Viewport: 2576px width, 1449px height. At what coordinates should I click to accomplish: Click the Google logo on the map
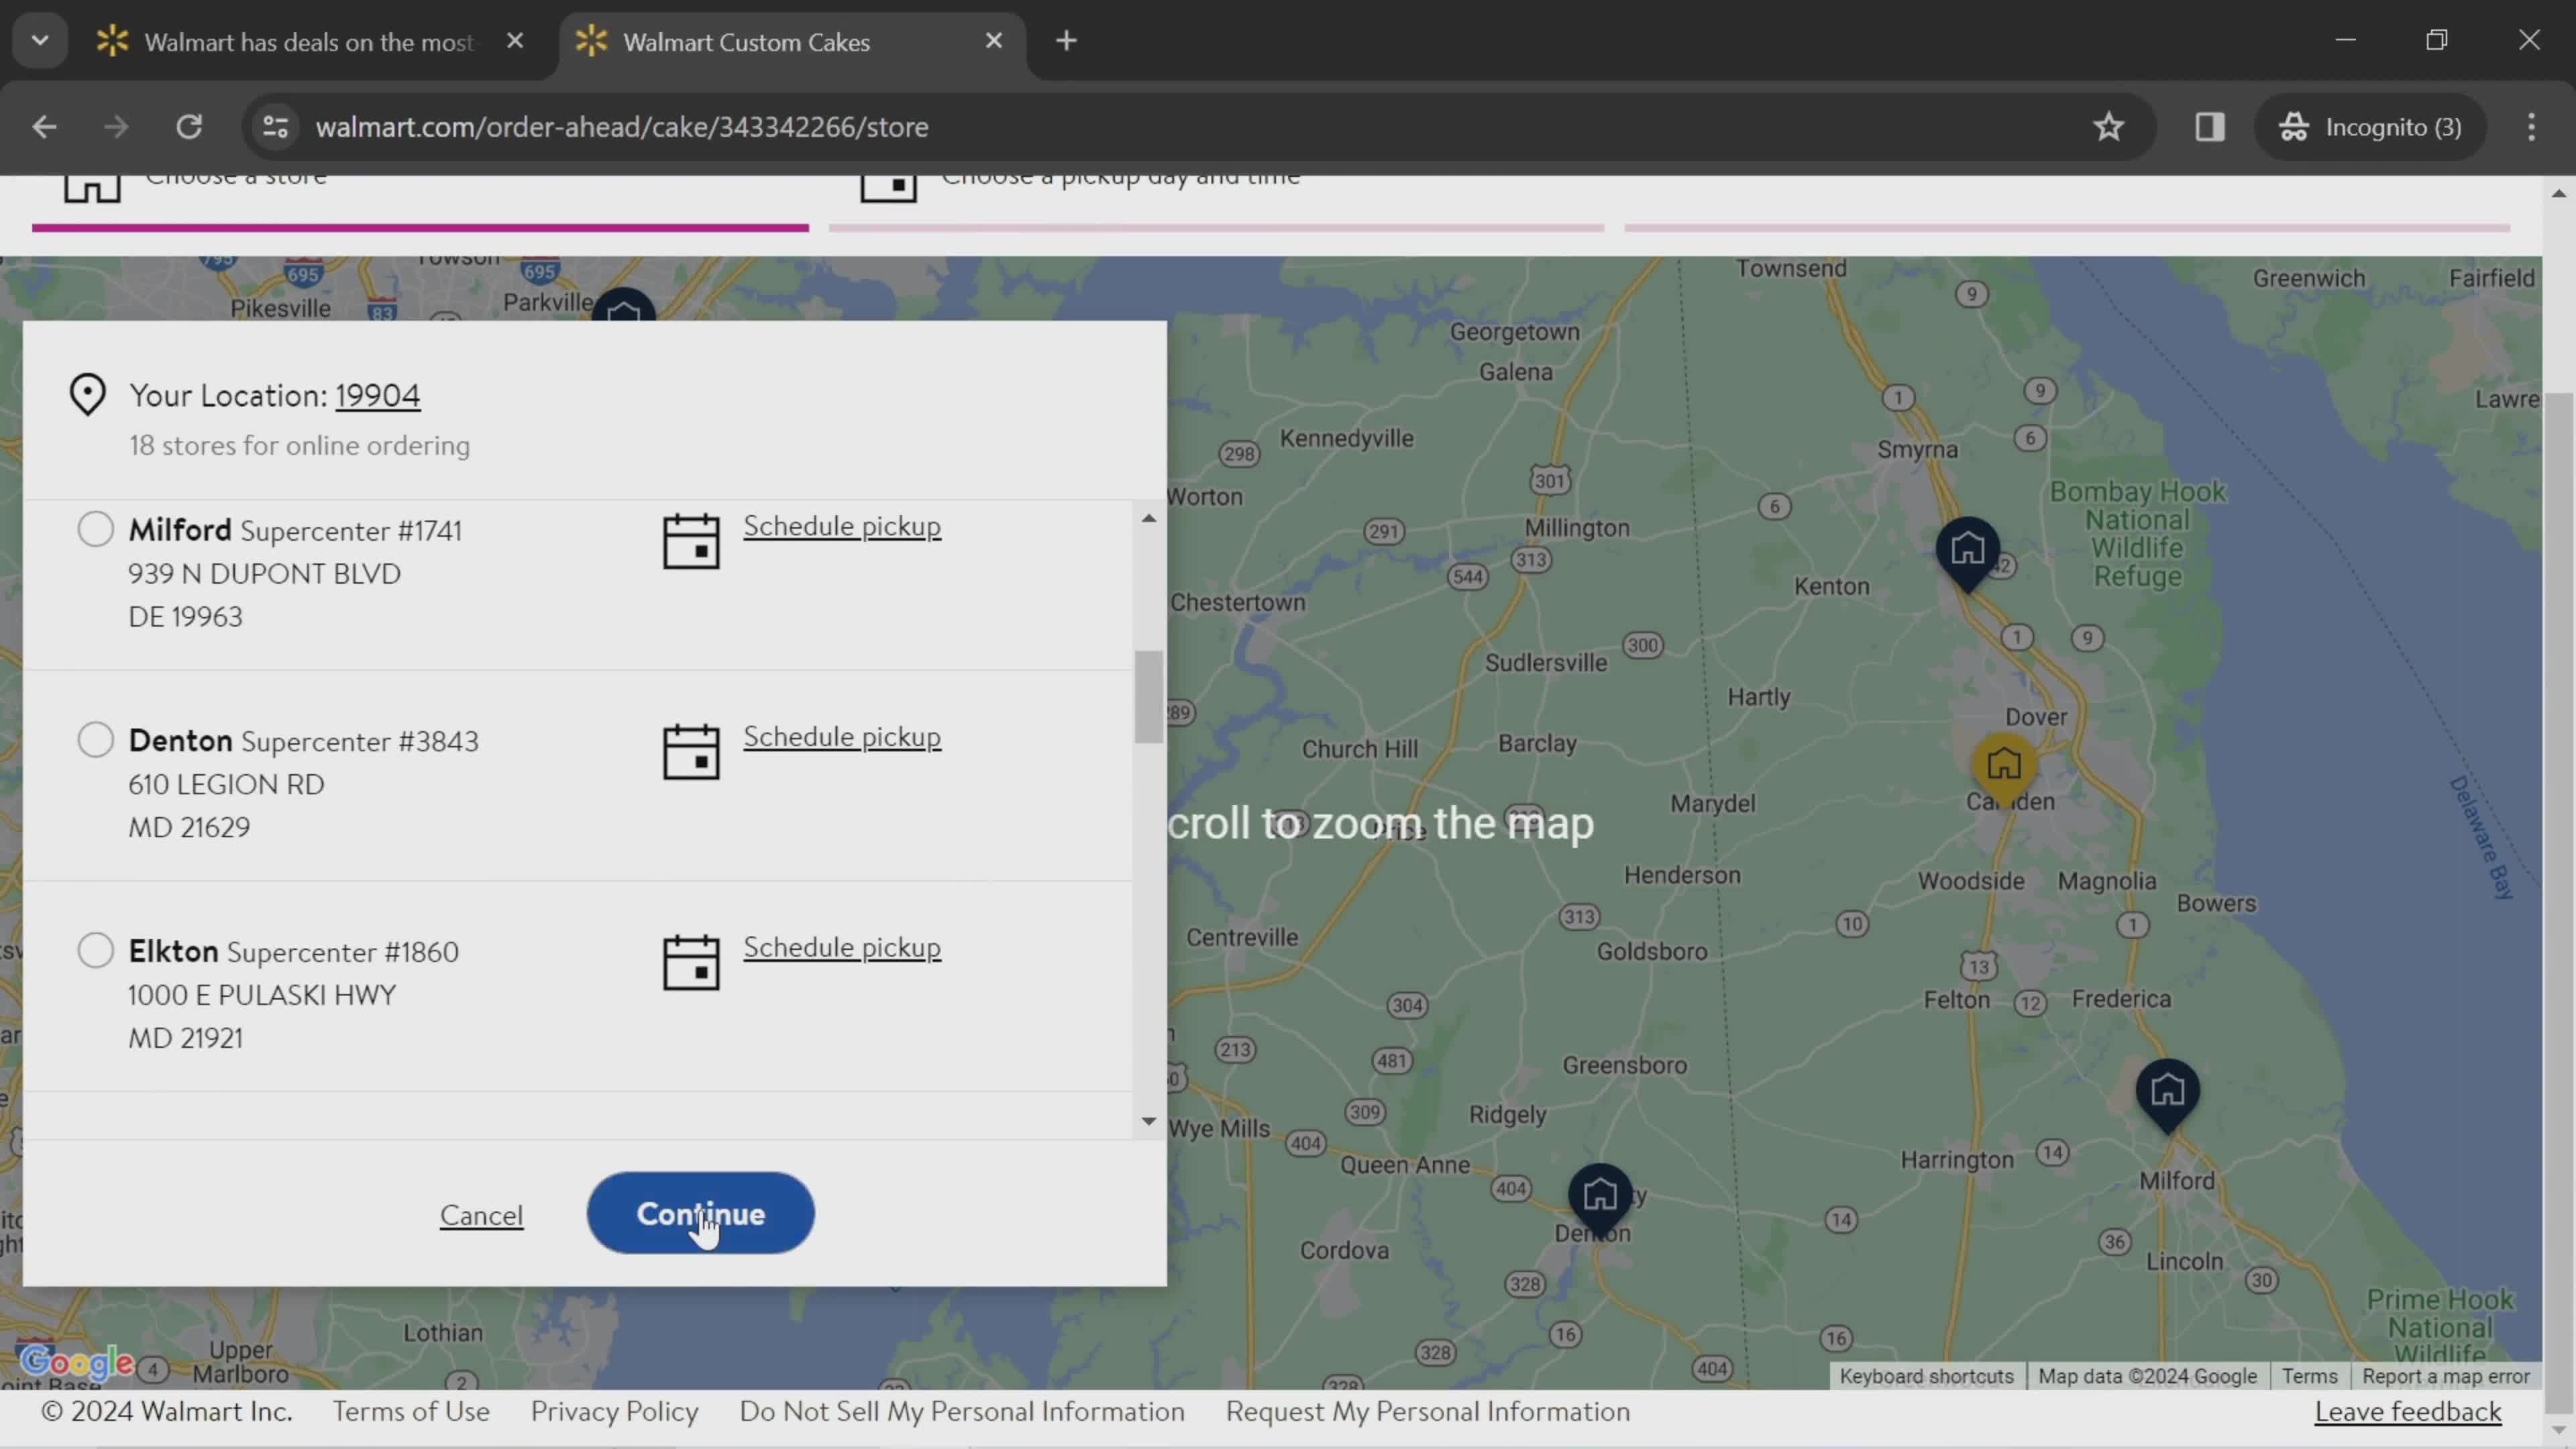(x=77, y=1362)
